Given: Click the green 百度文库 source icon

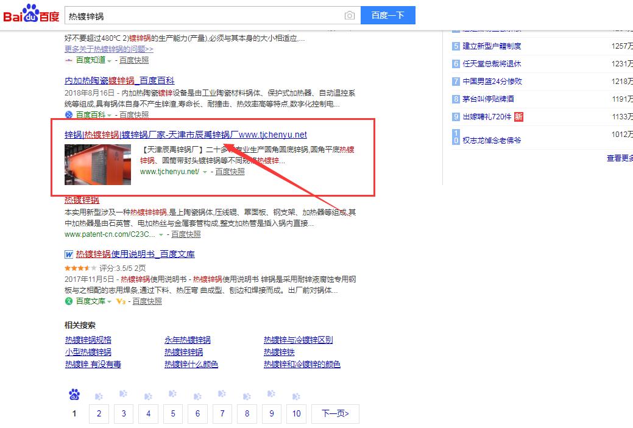Looking at the screenshot, I should pyautogui.click(x=69, y=301).
